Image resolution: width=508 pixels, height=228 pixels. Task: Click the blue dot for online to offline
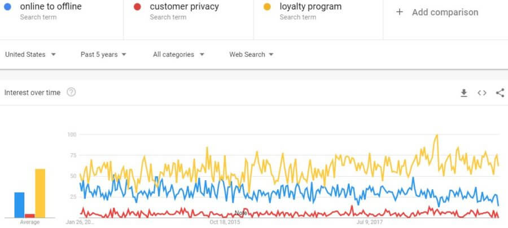pos(7,7)
